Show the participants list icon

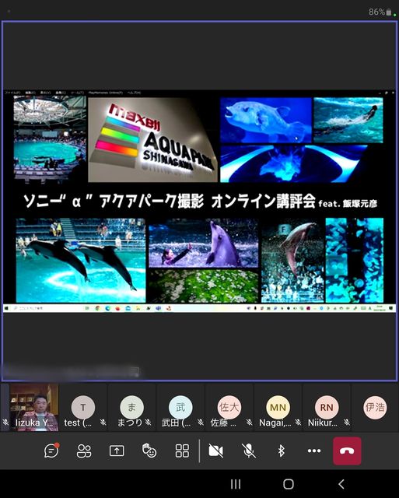tap(84, 451)
